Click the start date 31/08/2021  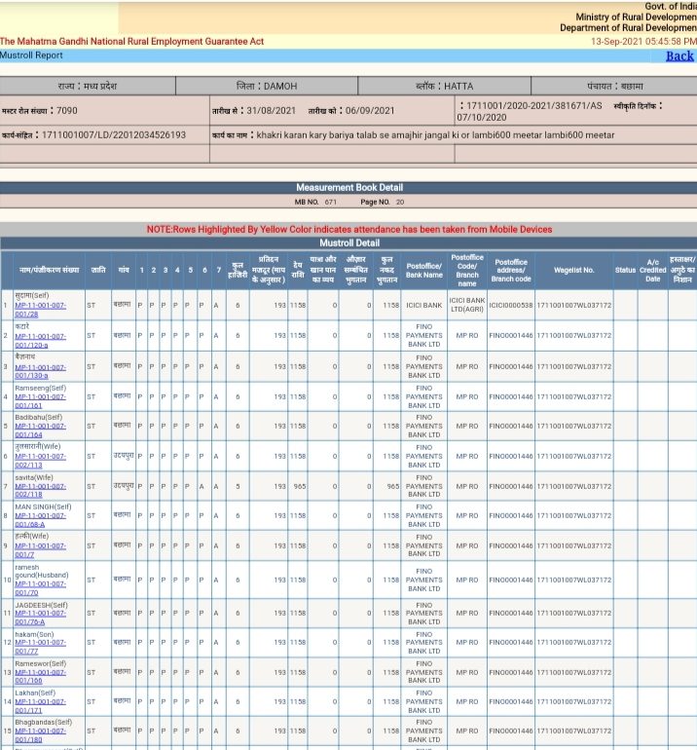click(x=271, y=110)
